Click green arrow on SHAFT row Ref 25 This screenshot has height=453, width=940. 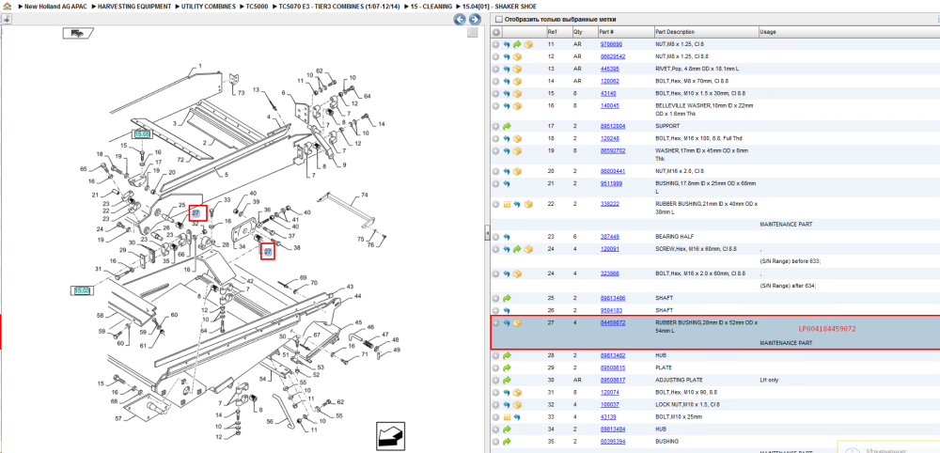[x=507, y=298]
